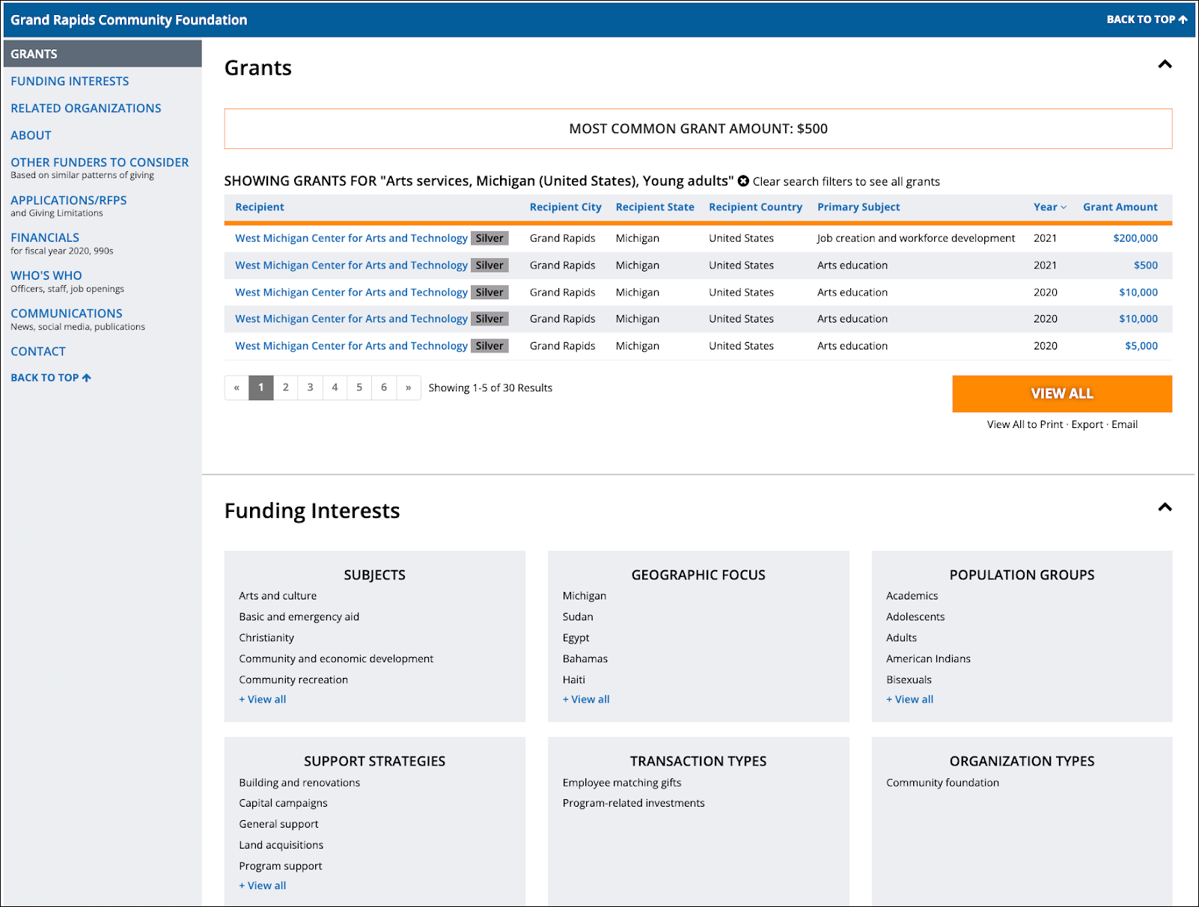Expand Support Strategies with View all
The height and width of the screenshot is (907, 1199).
point(262,885)
